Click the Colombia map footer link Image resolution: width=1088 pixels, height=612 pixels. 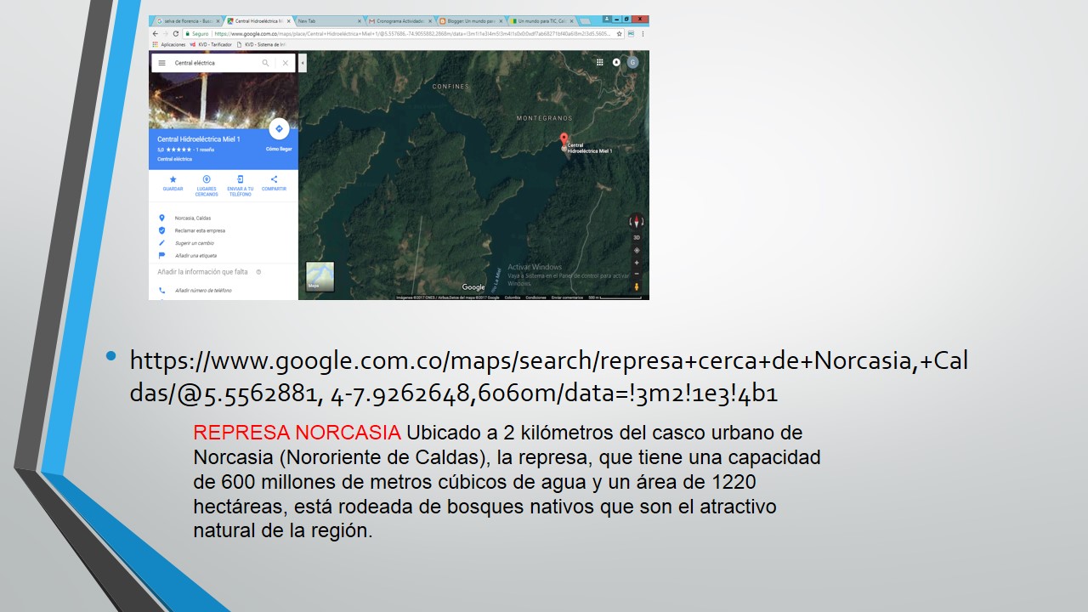click(x=513, y=297)
